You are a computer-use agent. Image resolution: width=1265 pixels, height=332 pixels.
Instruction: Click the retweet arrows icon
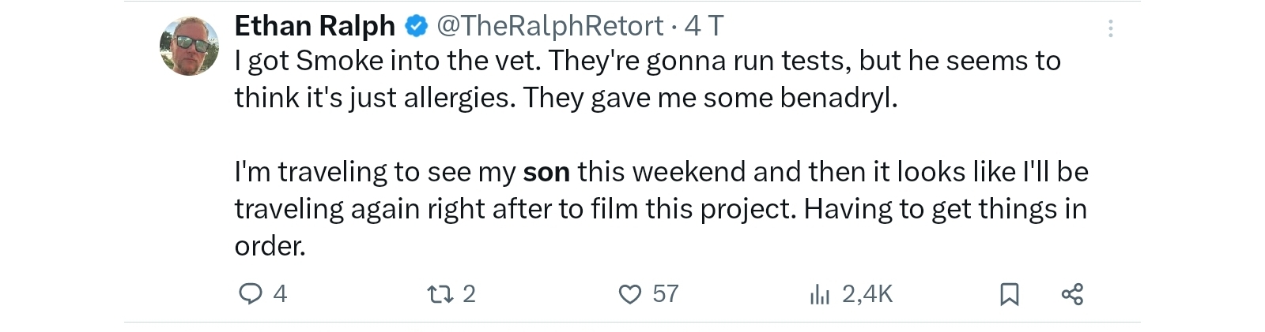click(440, 294)
